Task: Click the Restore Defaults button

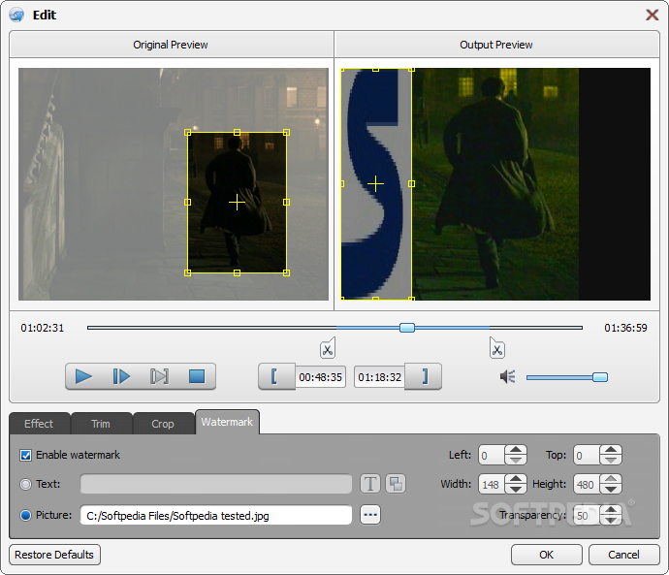Action: (x=54, y=555)
